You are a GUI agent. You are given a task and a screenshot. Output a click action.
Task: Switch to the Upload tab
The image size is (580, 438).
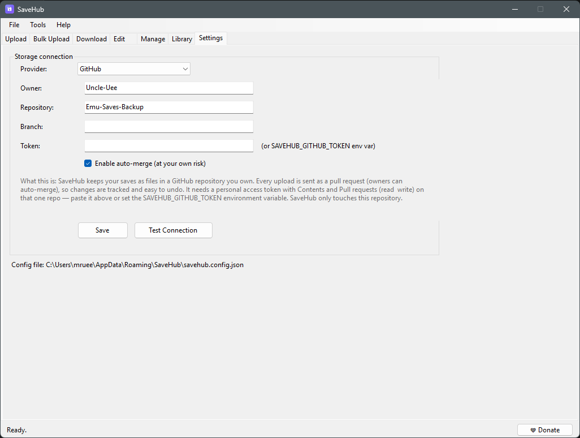click(x=15, y=39)
